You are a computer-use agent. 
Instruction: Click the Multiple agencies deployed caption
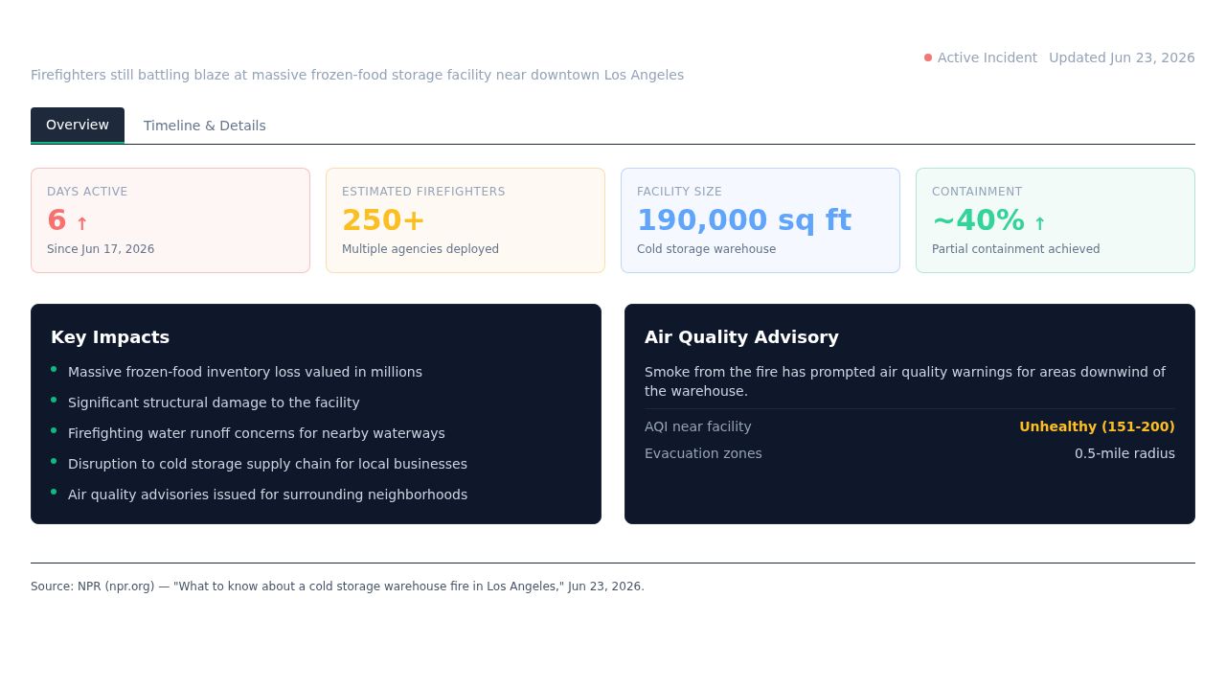click(x=420, y=249)
